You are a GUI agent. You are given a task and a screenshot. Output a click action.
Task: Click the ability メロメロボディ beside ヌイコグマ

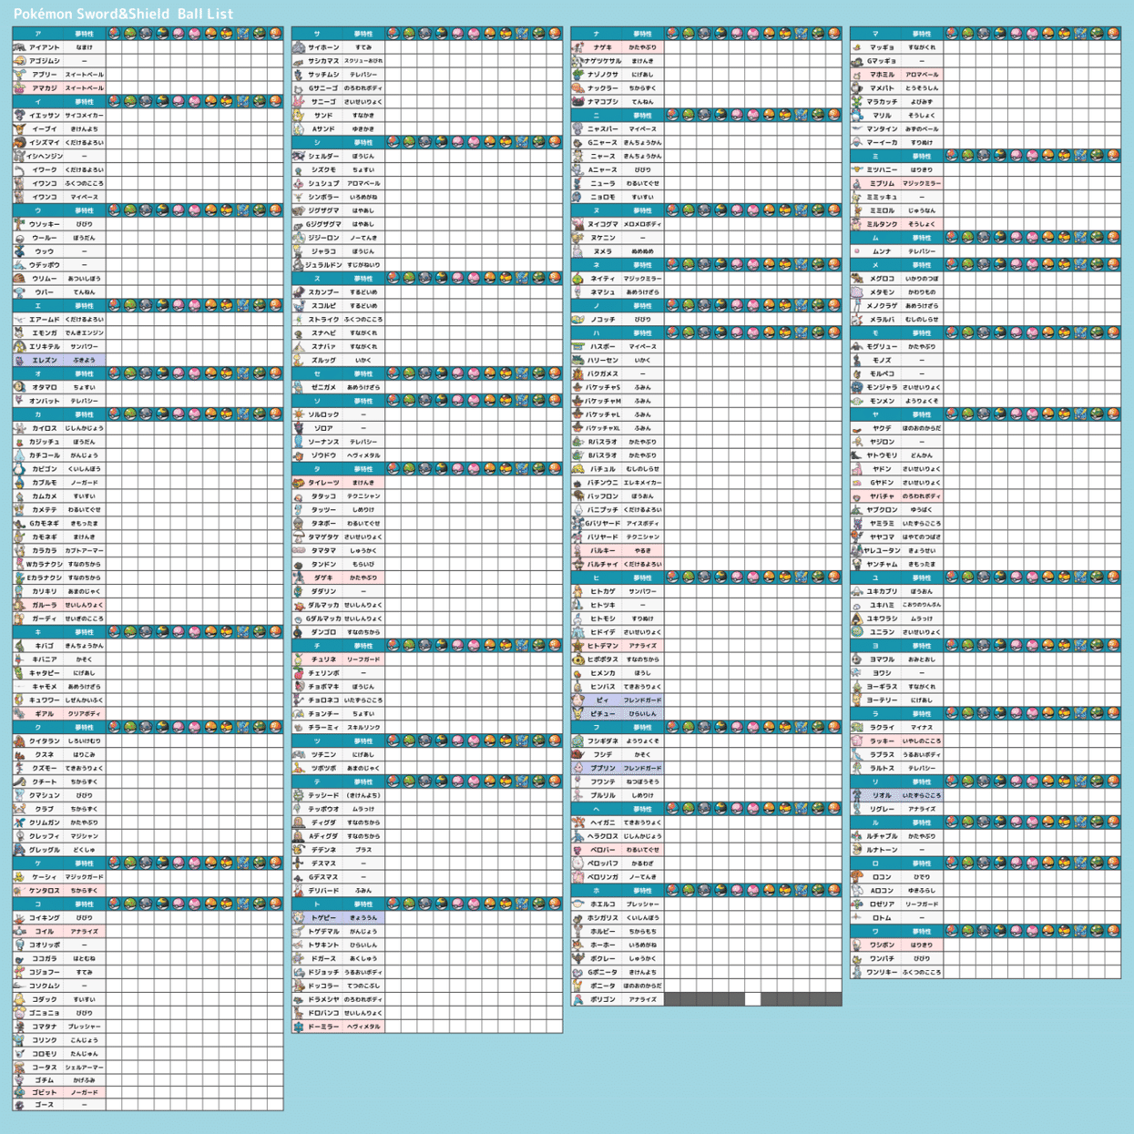[x=643, y=224]
